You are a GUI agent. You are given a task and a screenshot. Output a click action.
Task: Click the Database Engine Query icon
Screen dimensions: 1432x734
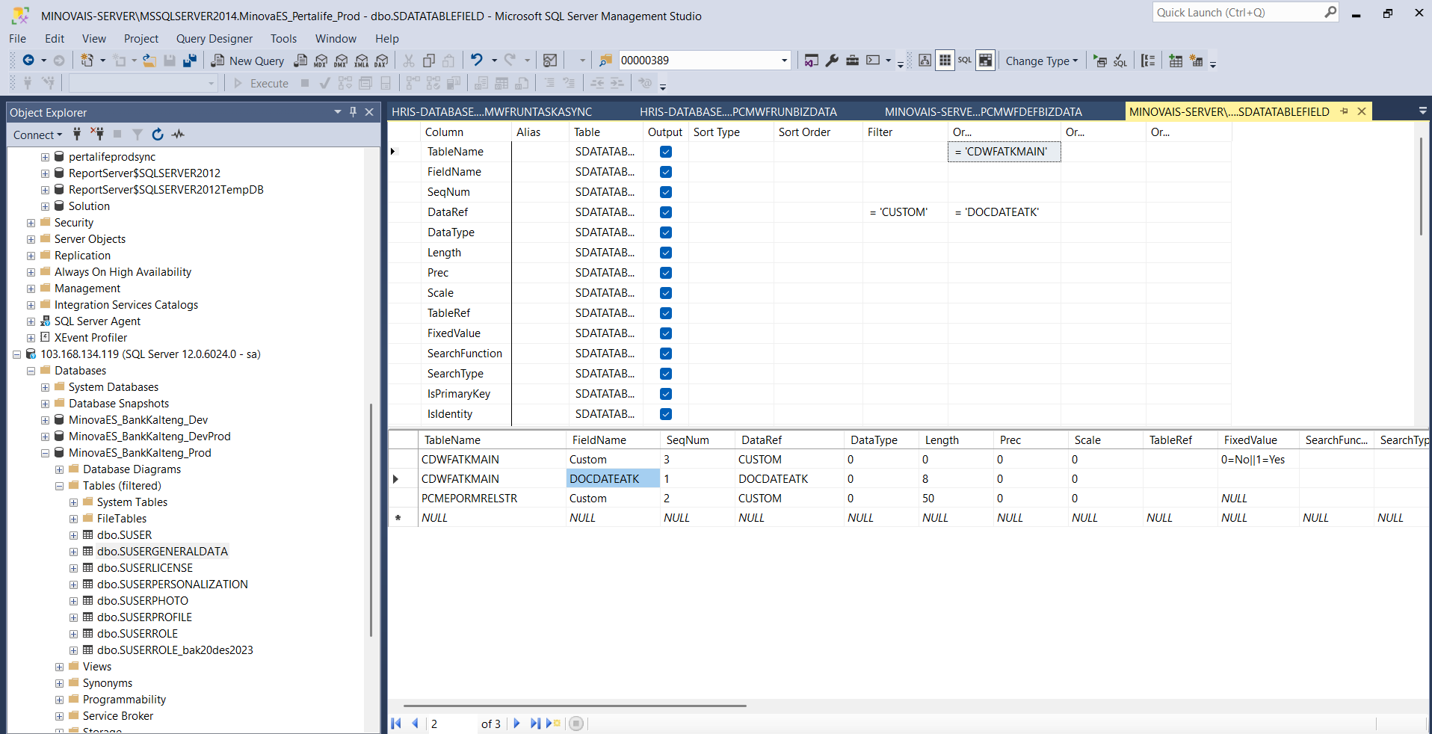[x=300, y=61]
